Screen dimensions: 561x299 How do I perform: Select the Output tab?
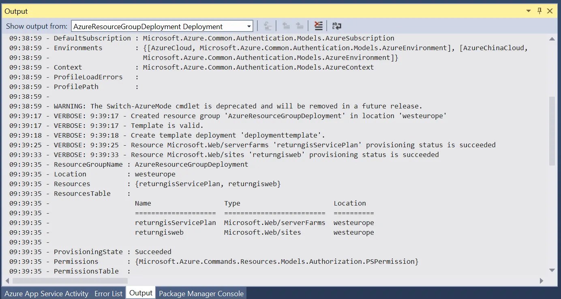141,293
